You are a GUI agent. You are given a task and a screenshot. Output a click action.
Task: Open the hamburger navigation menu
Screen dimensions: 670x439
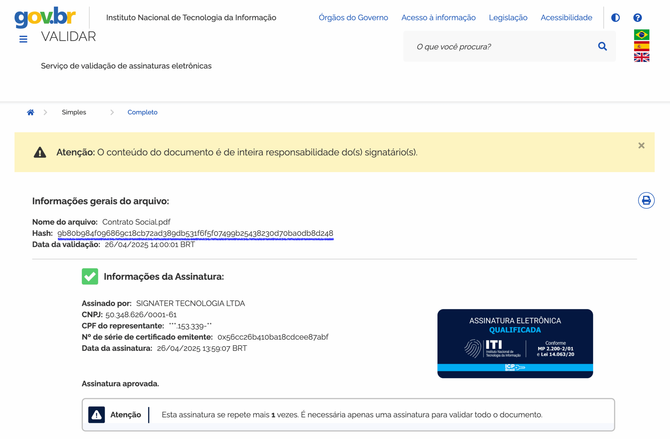click(x=23, y=38)
